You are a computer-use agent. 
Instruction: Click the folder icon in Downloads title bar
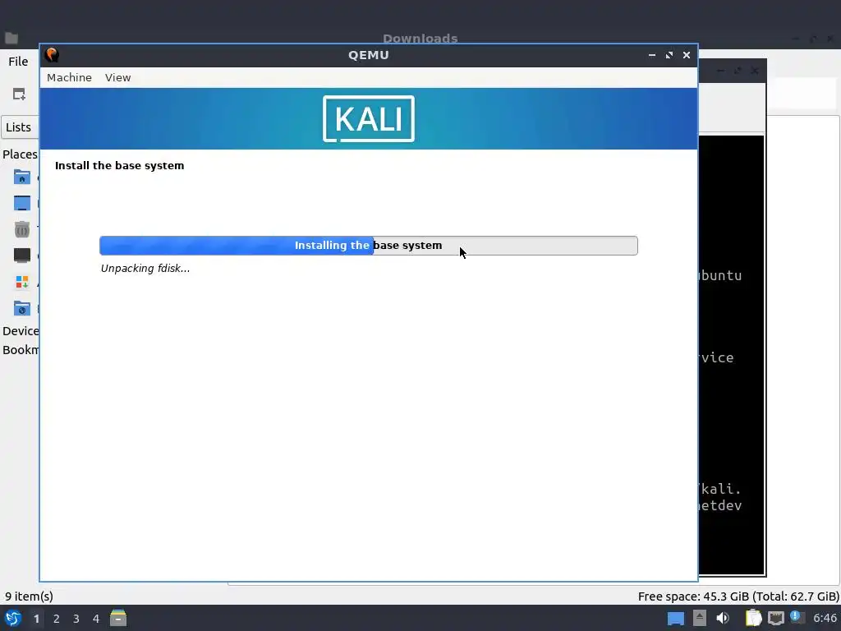11,38
